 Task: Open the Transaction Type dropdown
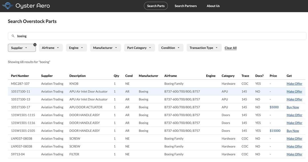[204, 48]
